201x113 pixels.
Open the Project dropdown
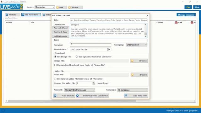click(x=45, y=7)
